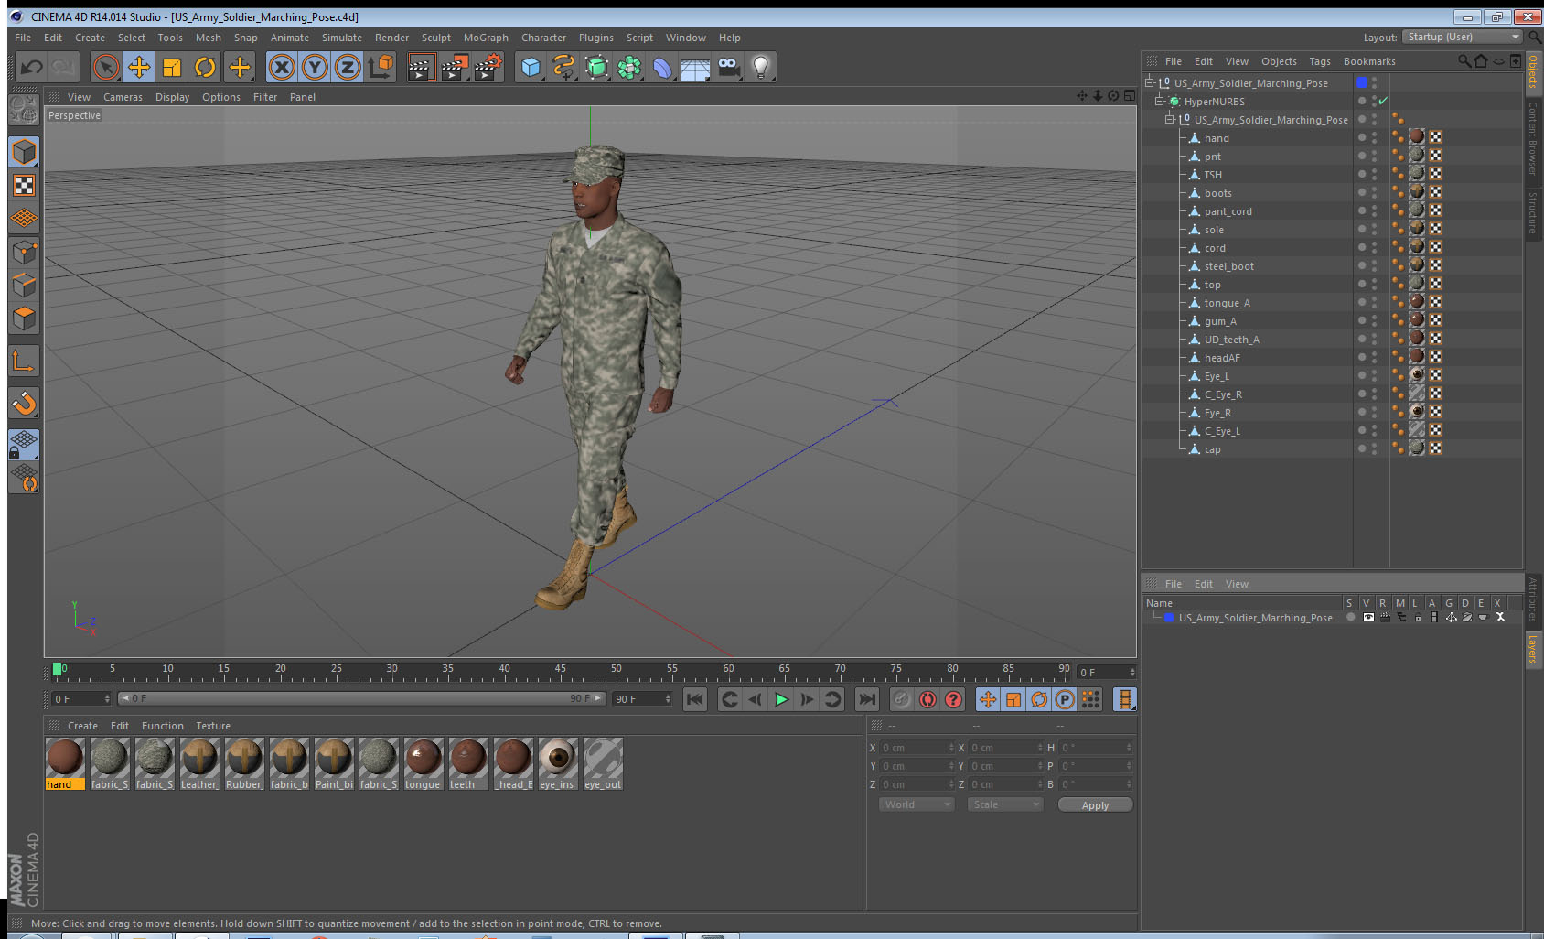
Task: Open MoGraph menu
Action: pyautogui.click(x=486, y=38)
